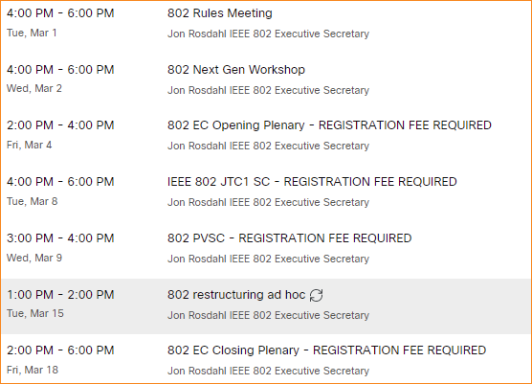Click host name under EC Closing Plenary
Image resolution: width=532 pixels, height=384 pixels.
[268, 371]
